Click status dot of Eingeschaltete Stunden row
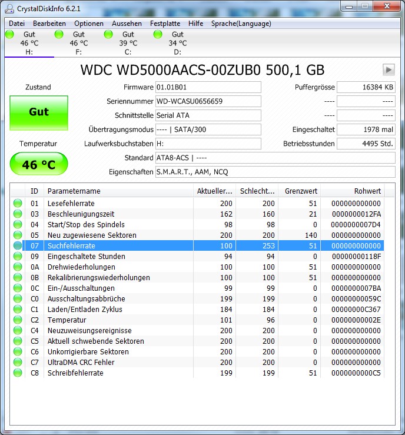 point(18,256)
